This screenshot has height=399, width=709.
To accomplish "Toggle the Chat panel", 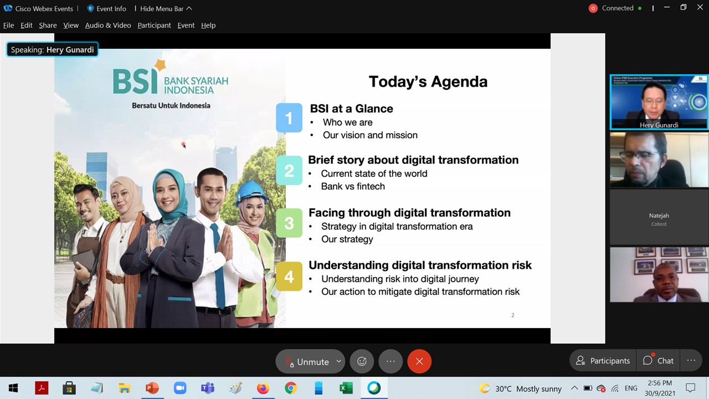I will click(658, 361).
